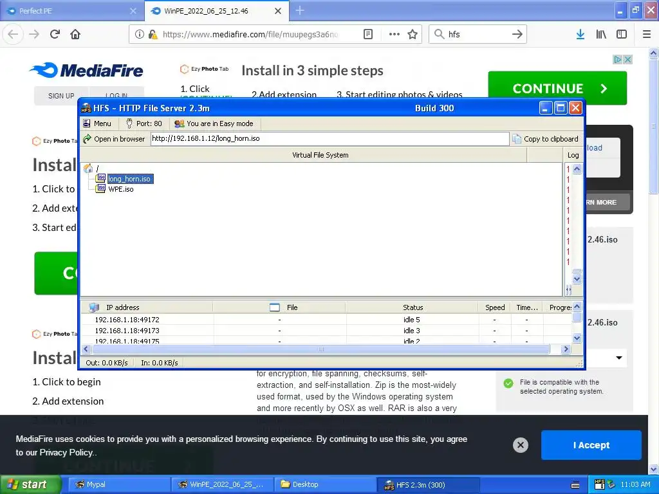Click the HFS tray icon
The height and width of the screenshot is (494, 659).
pos(600,484)
